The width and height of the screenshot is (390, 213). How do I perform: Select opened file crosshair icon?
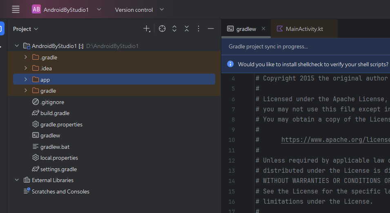(162, 28)
